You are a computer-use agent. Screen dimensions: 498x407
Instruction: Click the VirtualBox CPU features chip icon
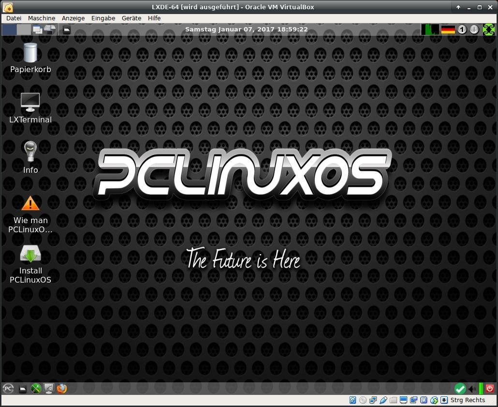pyautogui.click(x=424, y=400)
